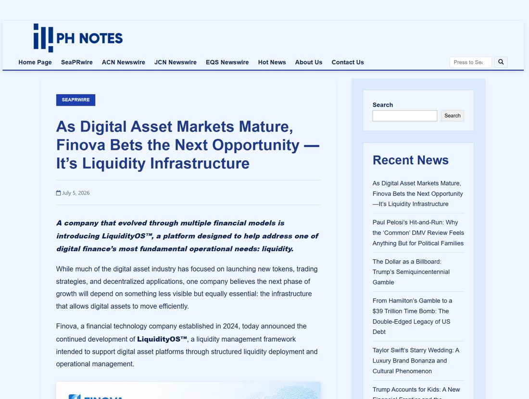Screen dimensions: 529x399
Task: Click the sidebar Search text box
Action: (x=405, y=116)
